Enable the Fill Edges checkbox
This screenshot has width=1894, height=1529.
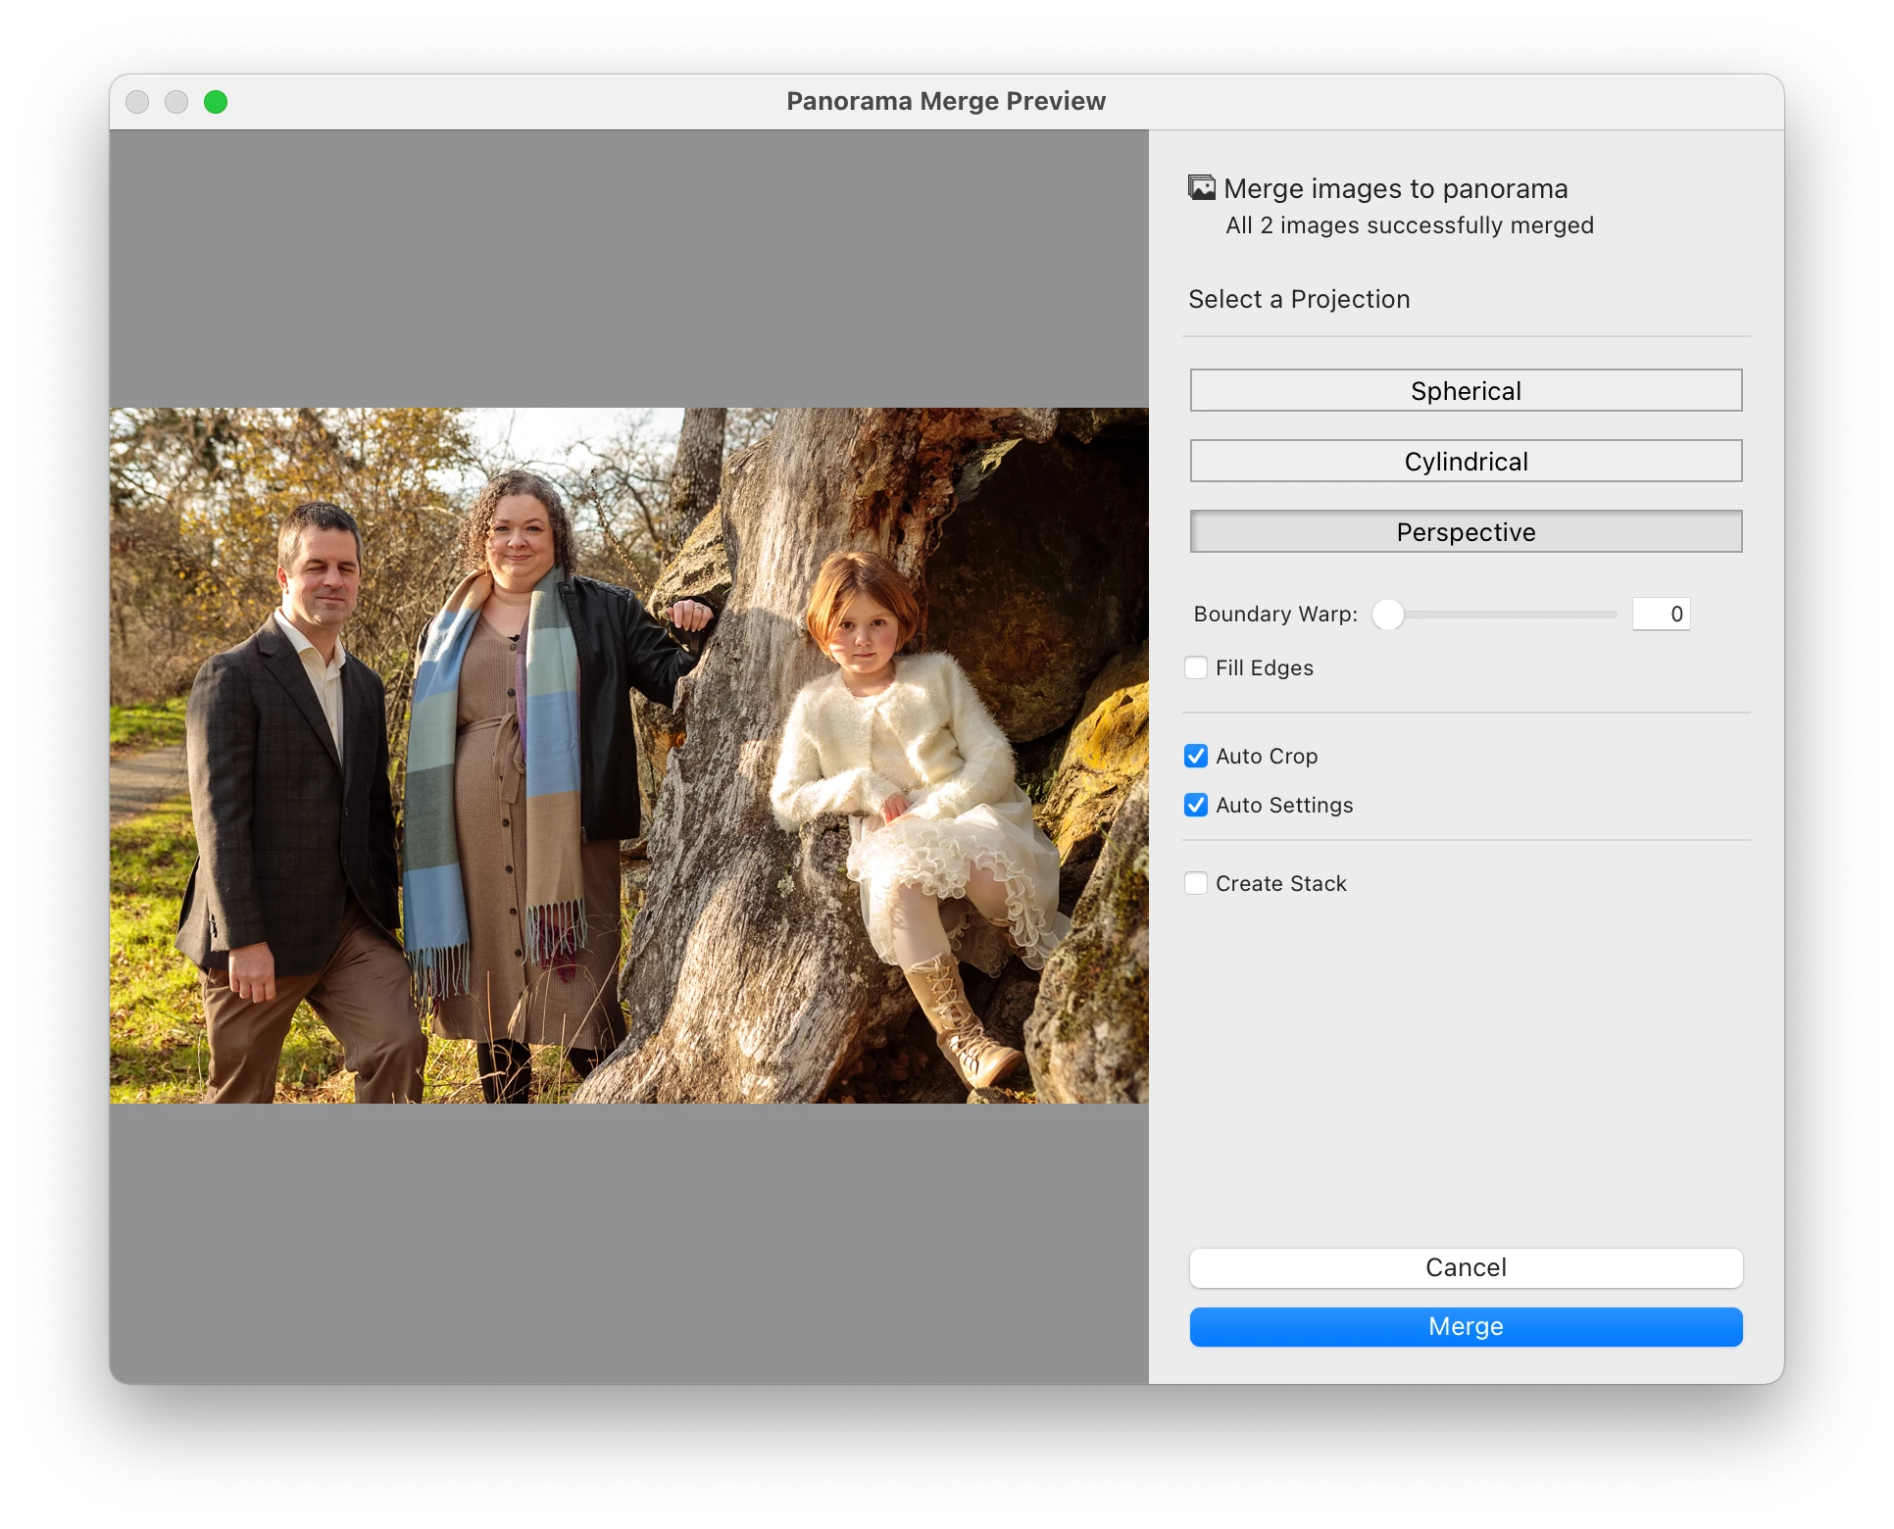[x=1196, y=667]
